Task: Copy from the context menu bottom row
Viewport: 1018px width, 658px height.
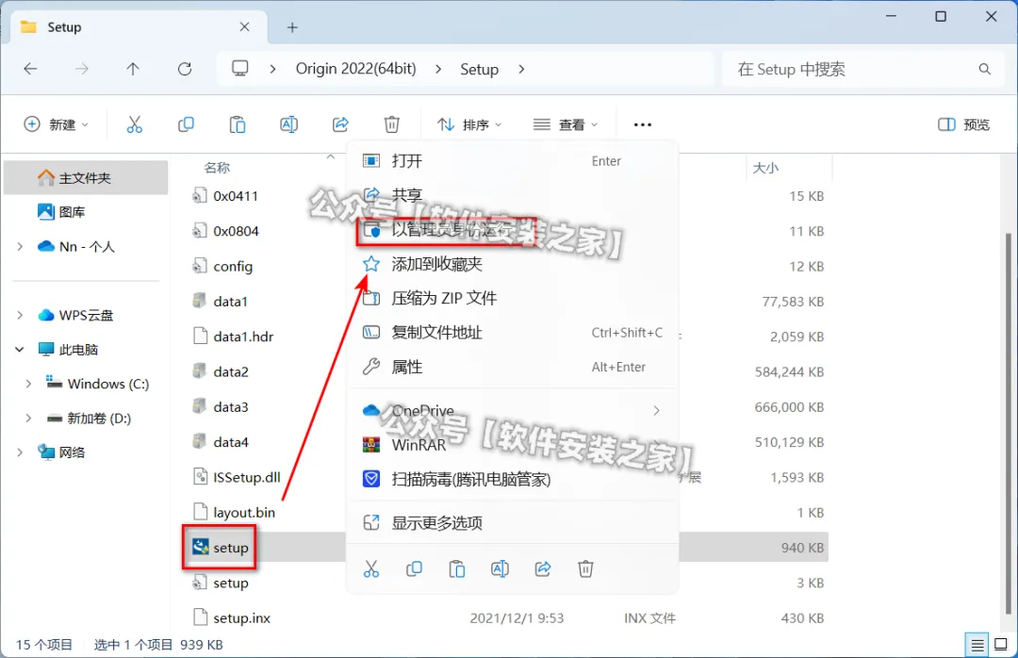Action: point(414,569)
